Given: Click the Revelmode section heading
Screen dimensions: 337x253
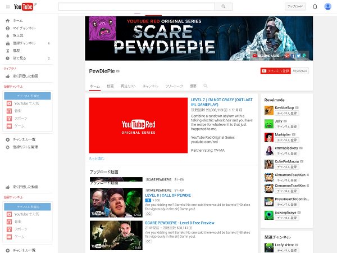Looking at the screenshot, I should point(274,100).
